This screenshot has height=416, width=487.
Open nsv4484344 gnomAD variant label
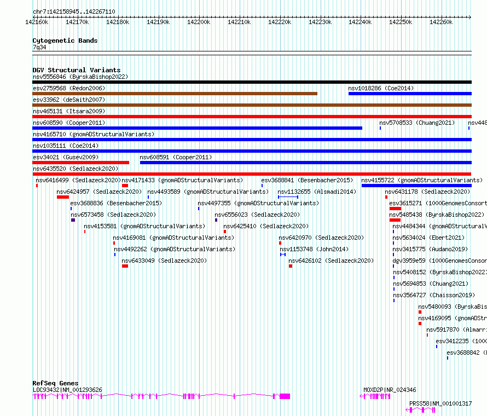[439, 226]
